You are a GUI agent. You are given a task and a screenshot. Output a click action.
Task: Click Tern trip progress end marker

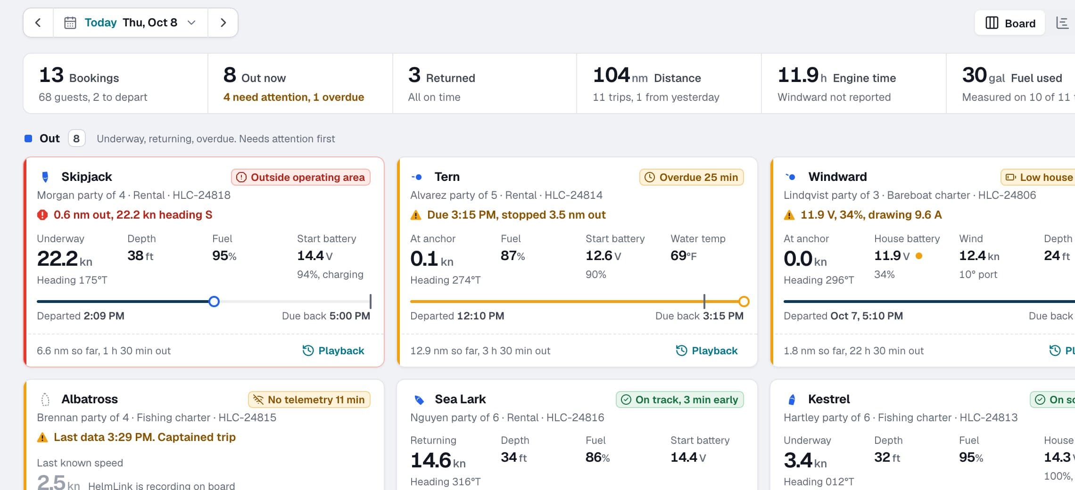click(x=744, y=302)
